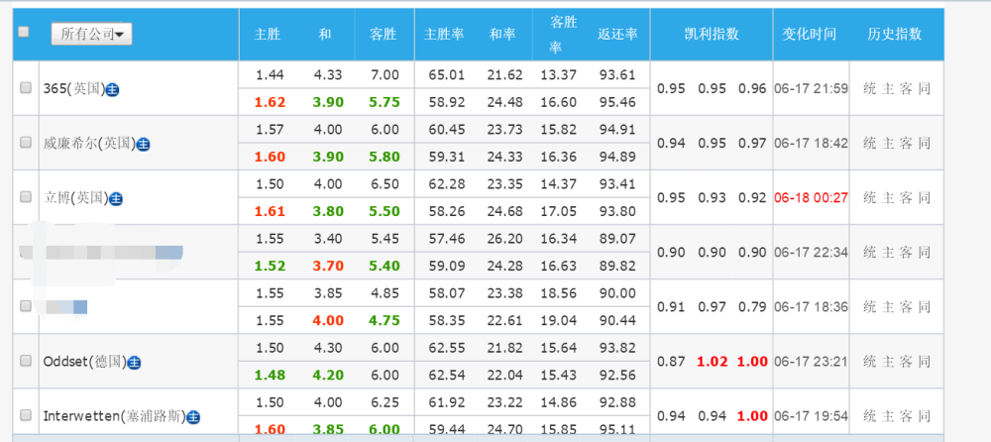Open 统 history index for 365 row
Screen dimensions: 991x442
(870, 88)
